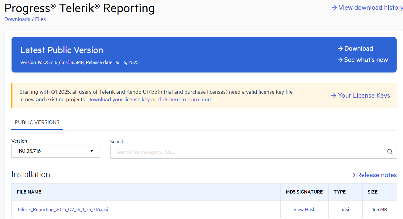Open View download history
The height and width of the screenshot is (219, 403).
coord(367,8)
